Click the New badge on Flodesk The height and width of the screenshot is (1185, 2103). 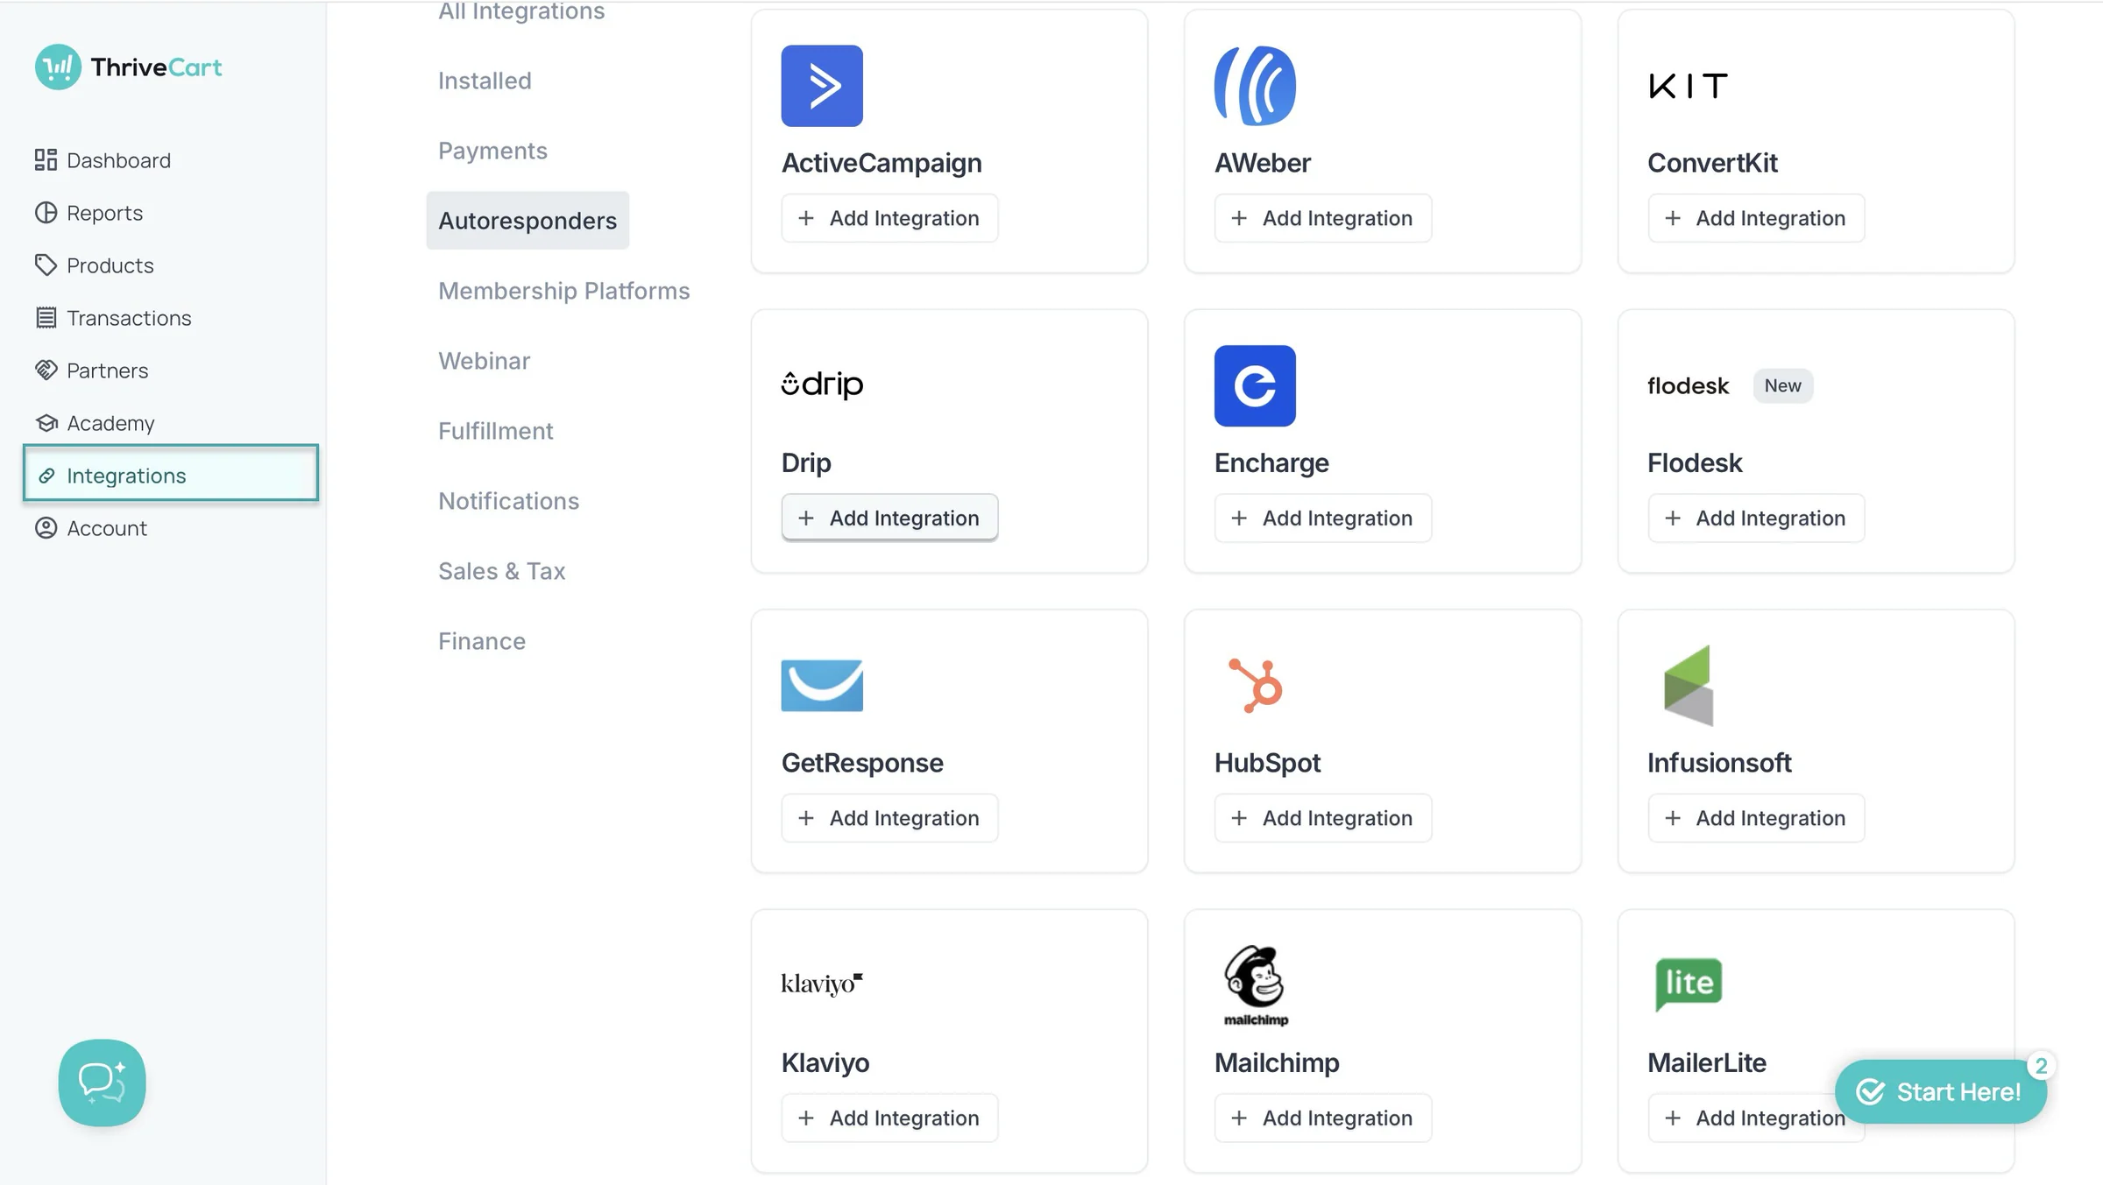pyautogui.click(x=1782, y=385)
